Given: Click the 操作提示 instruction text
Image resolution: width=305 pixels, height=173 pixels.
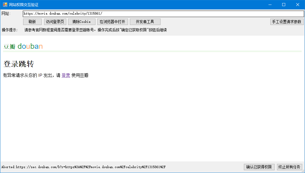Looking at the screenshot, I should click(95, 30).
